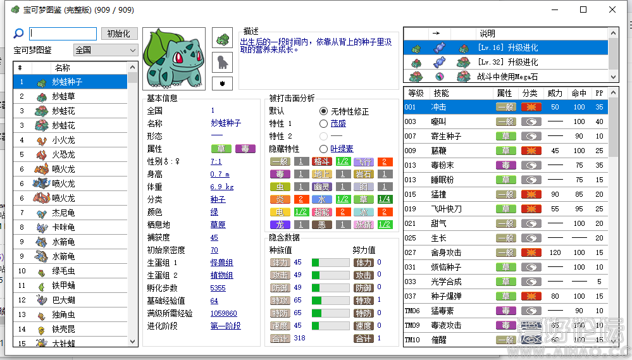Select the 叶绿素 hidden ability radio

pyautogui.click(x=323, y=149)
